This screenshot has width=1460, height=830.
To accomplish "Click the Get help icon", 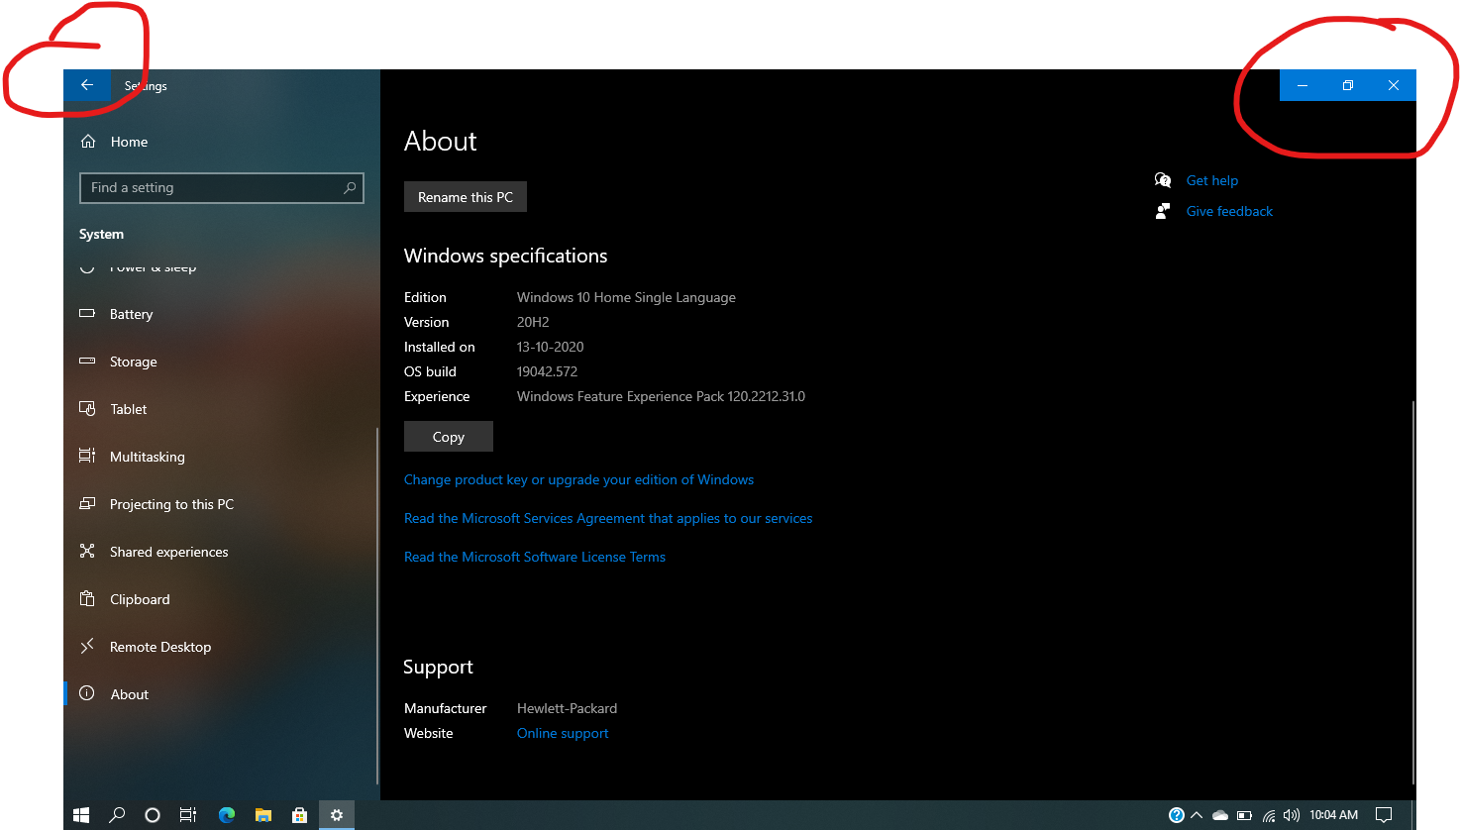I will pyautogui.click(x=1163, y=180).
